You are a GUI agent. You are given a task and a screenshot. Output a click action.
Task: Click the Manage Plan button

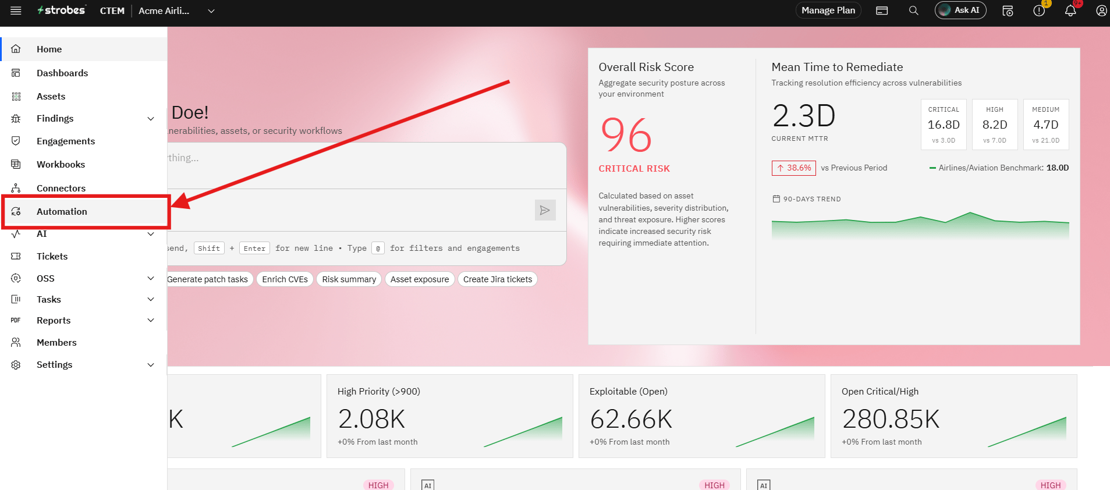pos(828,10)
